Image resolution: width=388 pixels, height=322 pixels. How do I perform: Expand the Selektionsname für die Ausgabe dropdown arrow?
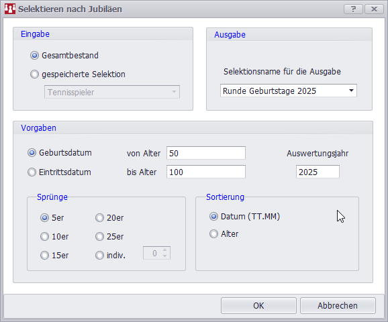(x=351, y=91)
